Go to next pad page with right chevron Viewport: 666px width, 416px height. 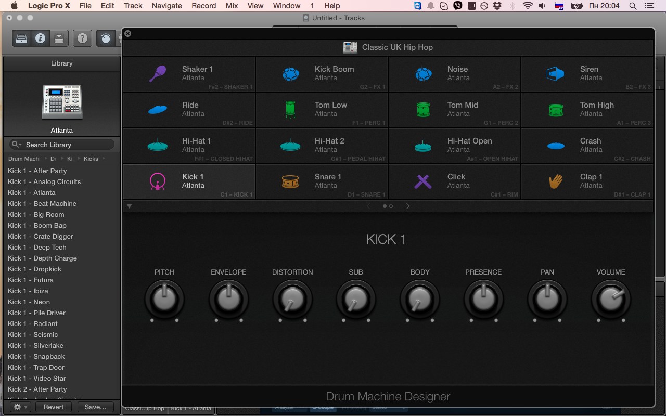(x=408, y=206)
